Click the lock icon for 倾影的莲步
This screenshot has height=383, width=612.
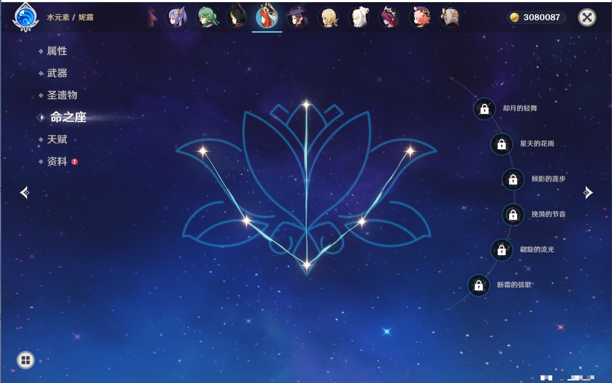point(513,179)
